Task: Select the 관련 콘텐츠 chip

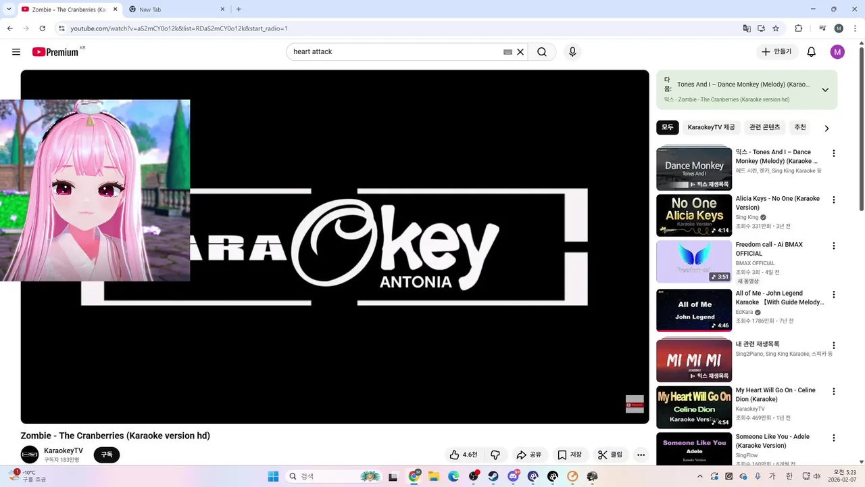Action: 764,127
